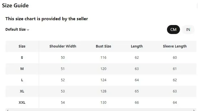This screenshot has width=198, height=111.
Task: Click the Size Guide heading
Action: coord(15,6)
